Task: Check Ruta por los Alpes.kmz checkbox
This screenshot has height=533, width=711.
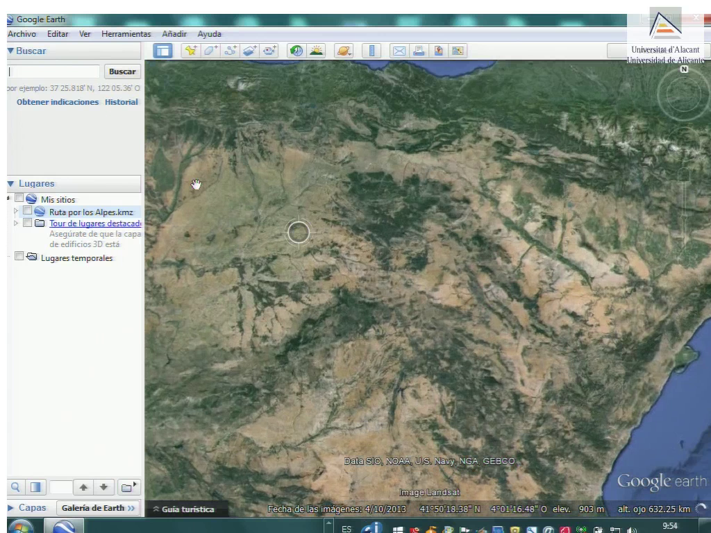Action: [27, 211]
